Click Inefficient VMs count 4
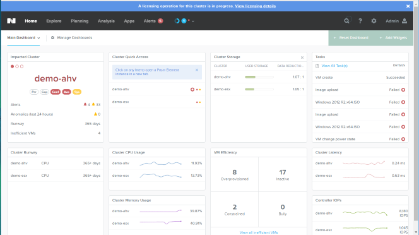This screenshot has height=235, width=419. [99, 133]
